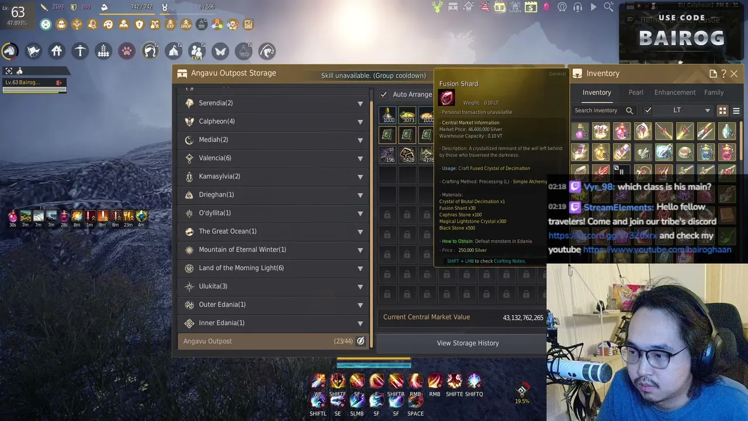Expand the Ulukita storage list

coord(360,287)
